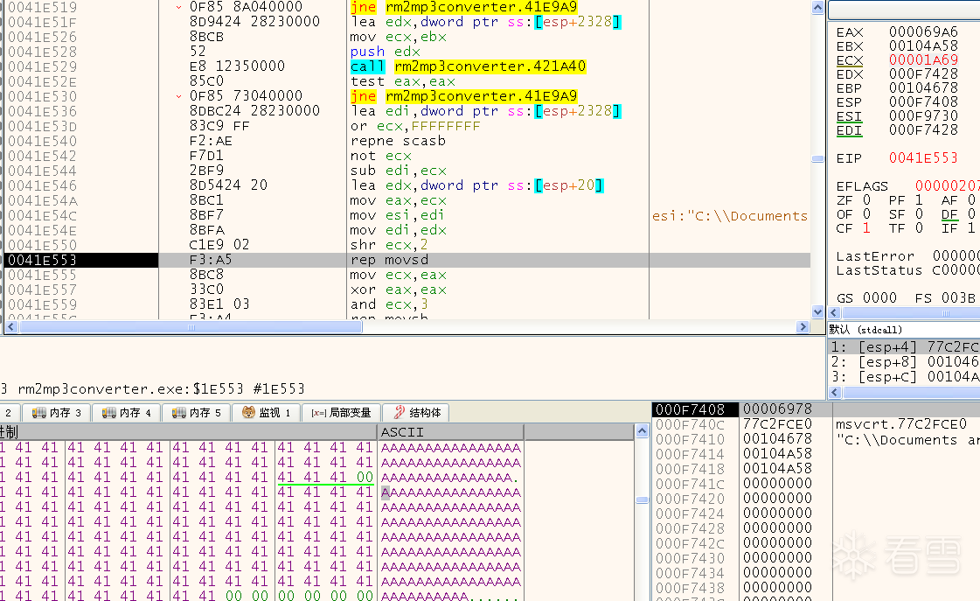
Task: Click disassembly scrollbar up arrow
Action: (x=817, y=8)
